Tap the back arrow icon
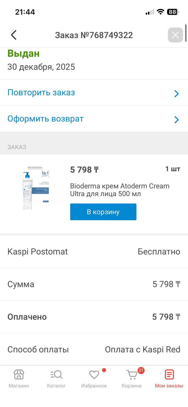Viewport: 188px width, 407px height. pos(14,35)
